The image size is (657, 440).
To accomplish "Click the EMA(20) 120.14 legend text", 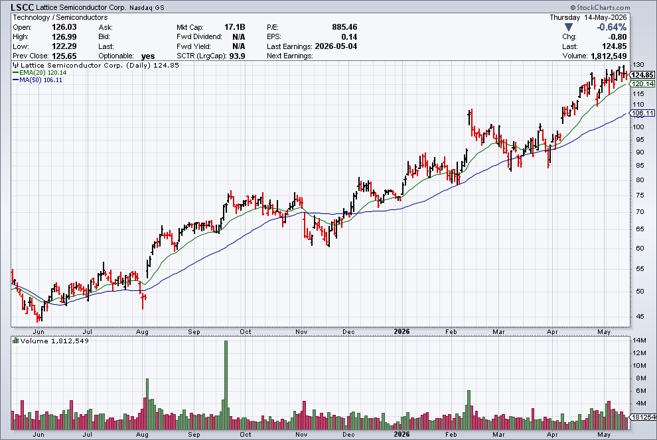I will [42, 73].
